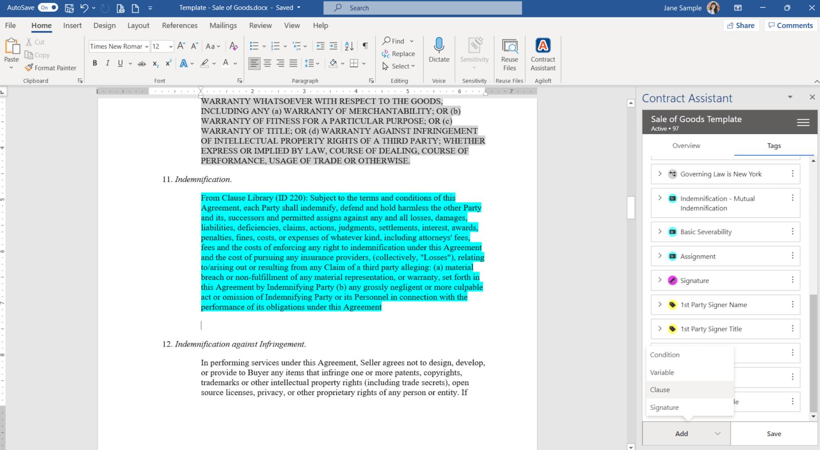820x450 pixels.
Task: Toggle the AutoSave switch
Action: pos(48,8)
